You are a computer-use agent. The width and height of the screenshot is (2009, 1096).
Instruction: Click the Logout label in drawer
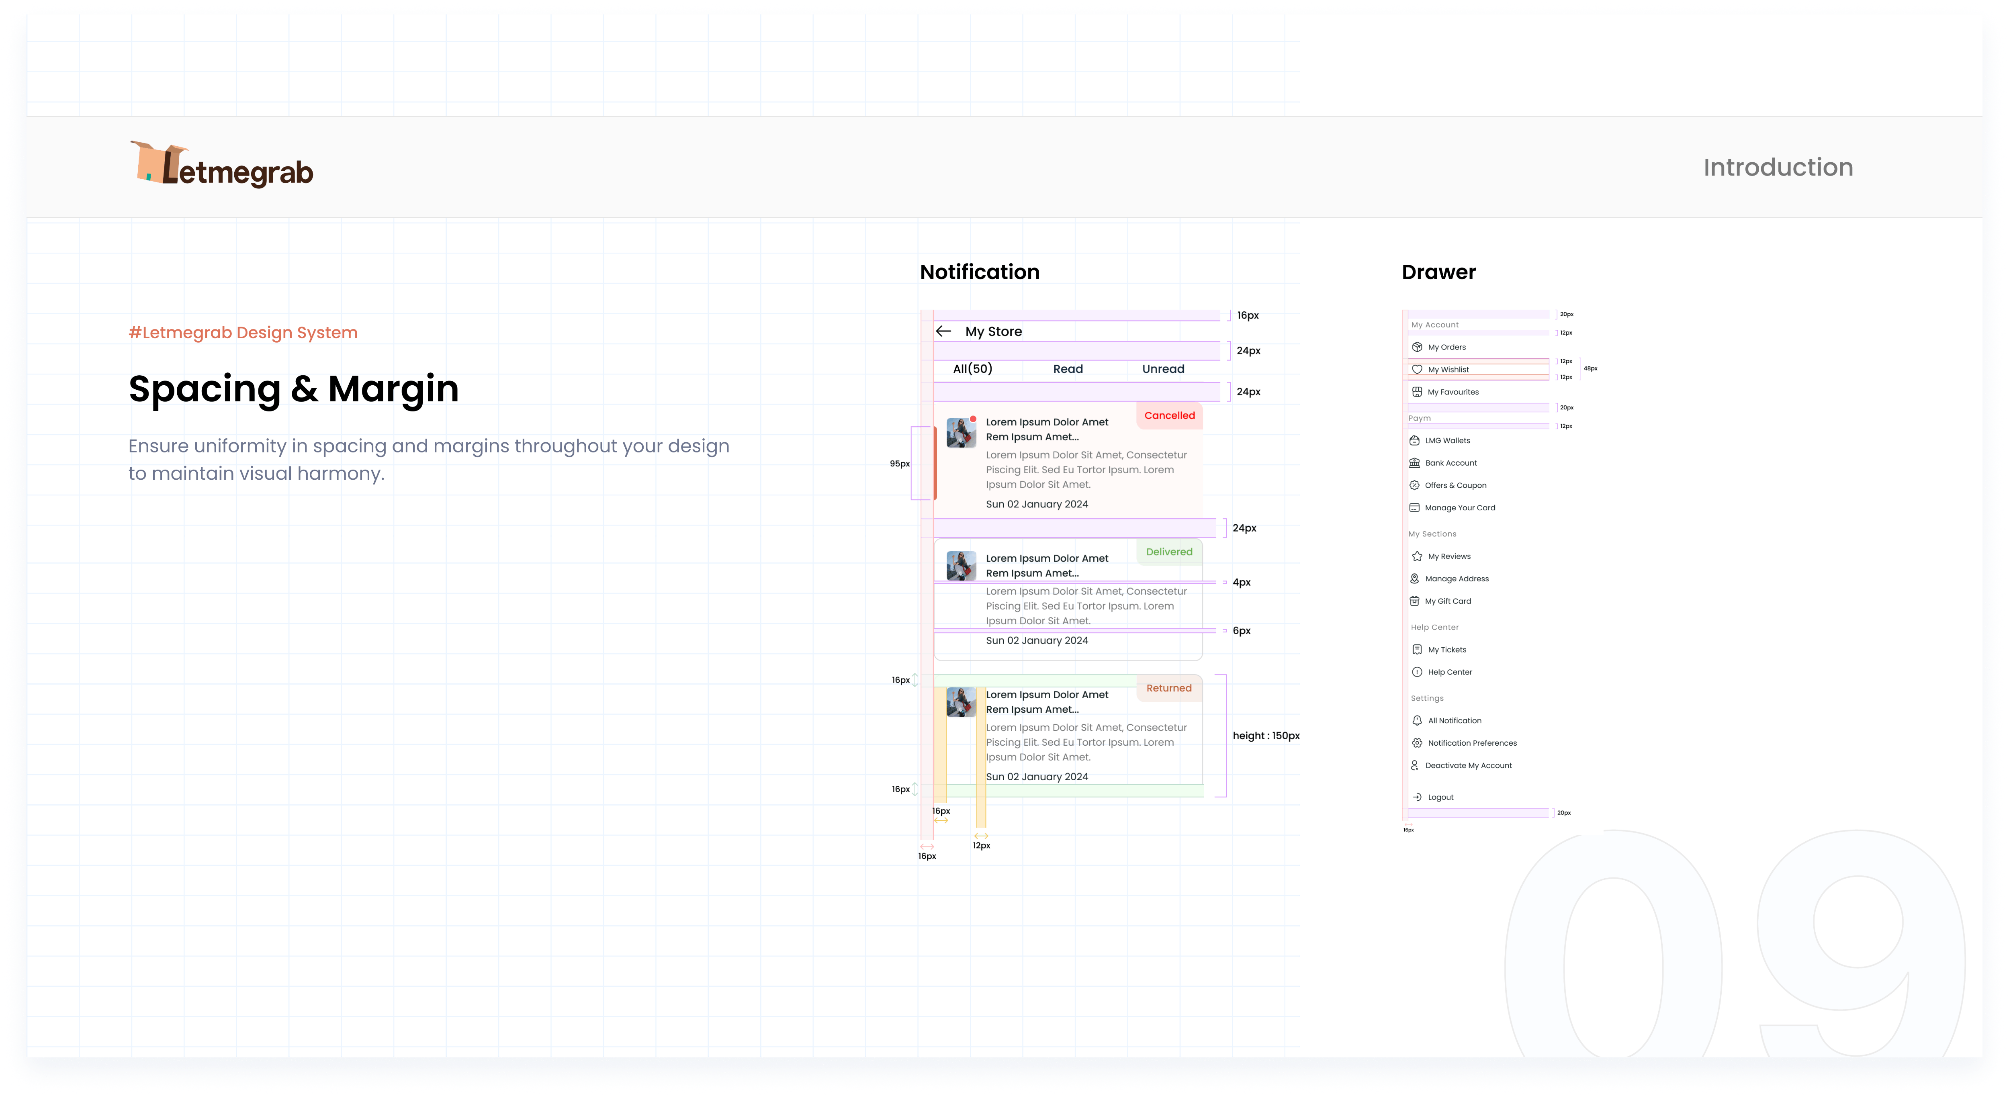pyautogui.click(x=1440, y=797)
